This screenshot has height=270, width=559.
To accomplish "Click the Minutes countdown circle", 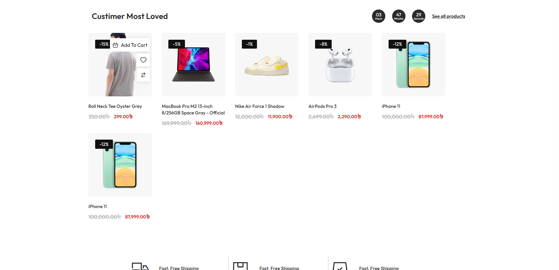I will 399,16.
